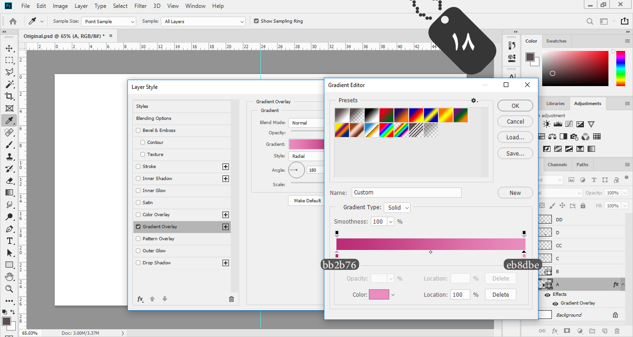The width and height of the screenshot is (633, 337).
Task: Switch to the Channels tab
Action: coord(557,164)
